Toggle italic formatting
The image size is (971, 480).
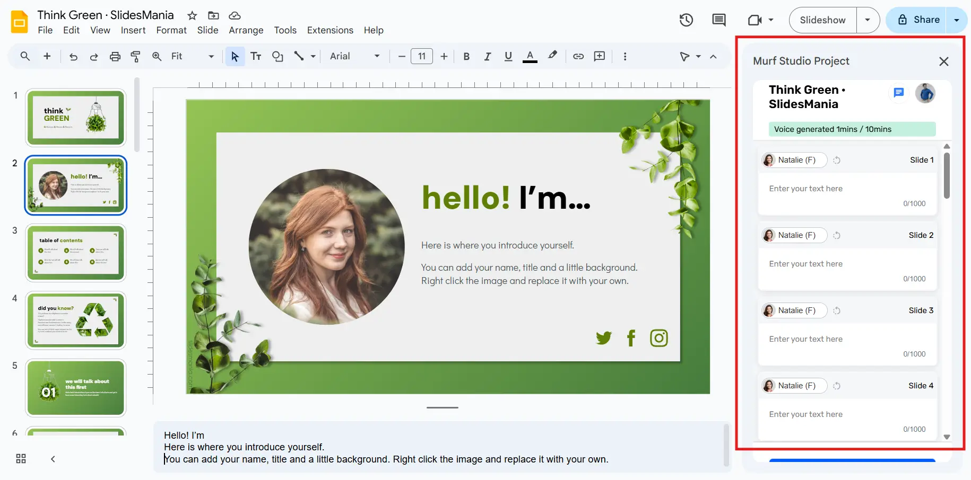click(x=487, y=56)
